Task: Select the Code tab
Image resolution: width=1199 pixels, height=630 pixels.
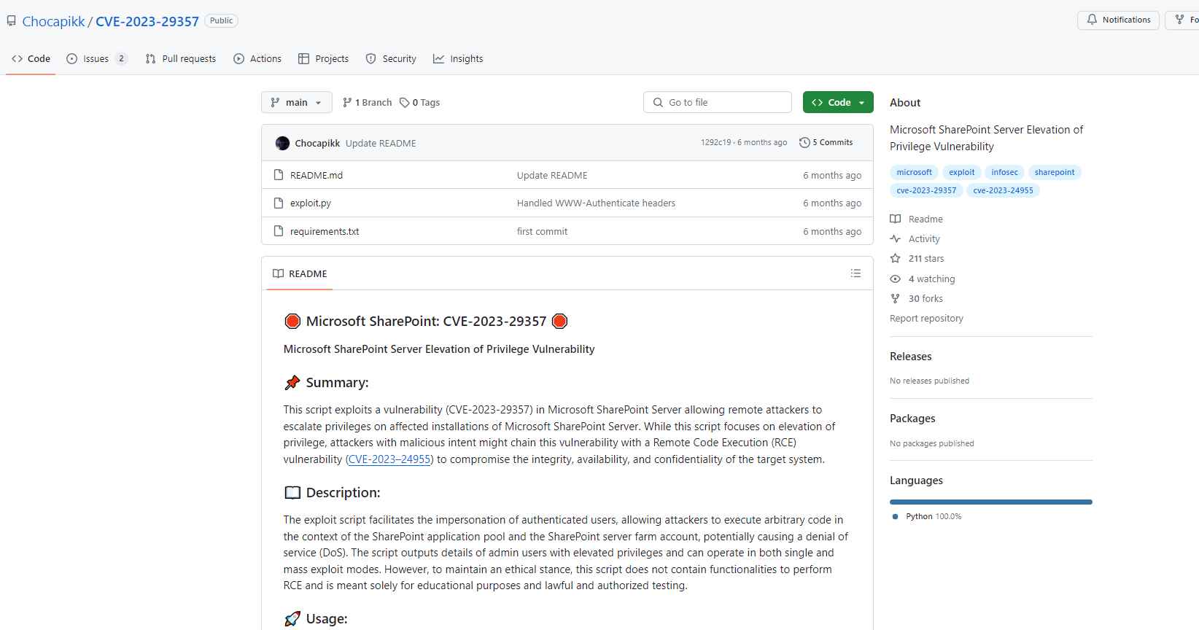Action: coord(31,58)
